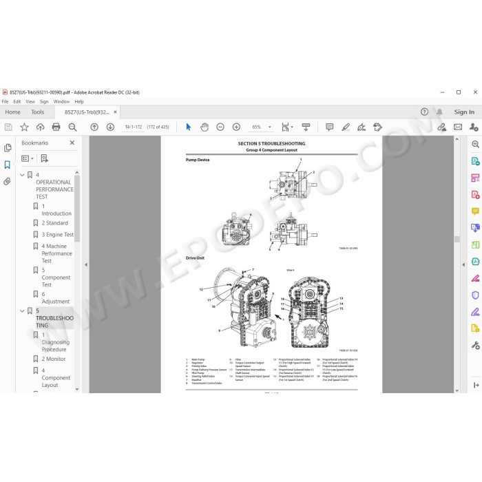Image resolution: width=482 pixels, height=482 pixels.
Task: Collapse the left navigation pane arrow
Action: [86, 264]
